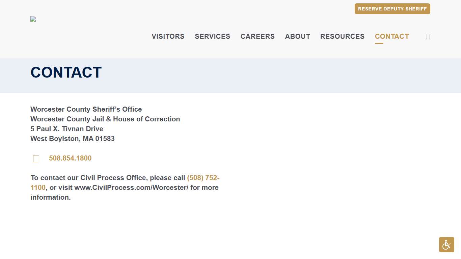Click the broken site logo image
This screenshot has width=461, height=259.
click(x=33, y=19)
